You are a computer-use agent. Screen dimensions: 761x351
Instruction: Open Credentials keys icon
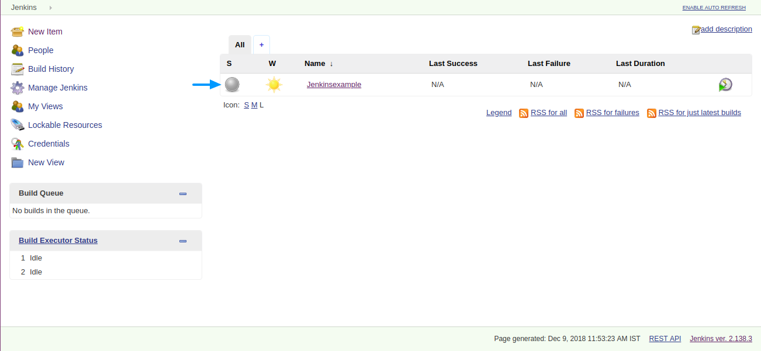pyautogui.click(x=18, y=144)
